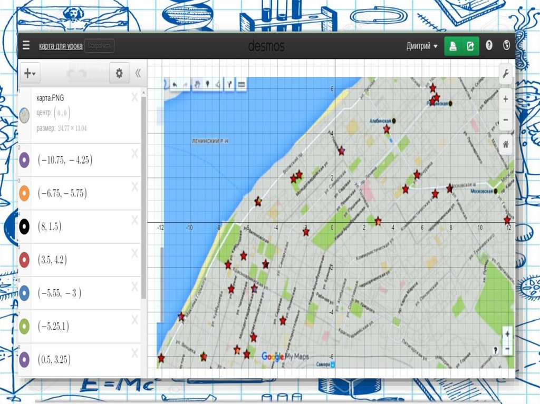
Task: Delete the карта.PNG image row
Action: tap(134, 97)
